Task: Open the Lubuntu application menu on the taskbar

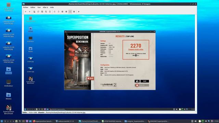Action: tap(2, 121)
